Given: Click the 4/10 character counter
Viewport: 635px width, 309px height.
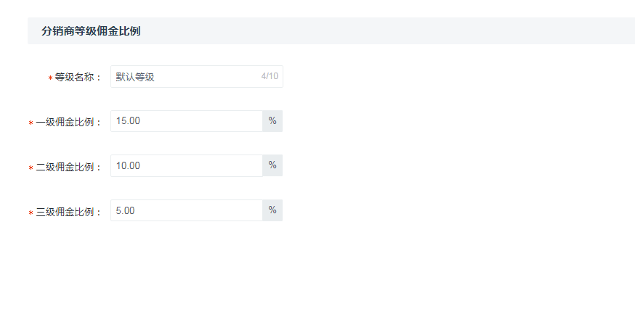Looking at the screenshot, I should [270, 76].
